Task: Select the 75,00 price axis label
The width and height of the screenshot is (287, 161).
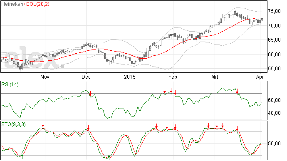Action: (274, 11)
